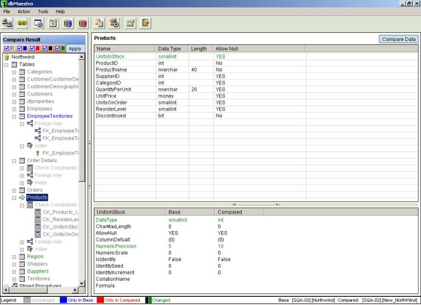
Task: Click the Base column header
Action: pos(190,212)
